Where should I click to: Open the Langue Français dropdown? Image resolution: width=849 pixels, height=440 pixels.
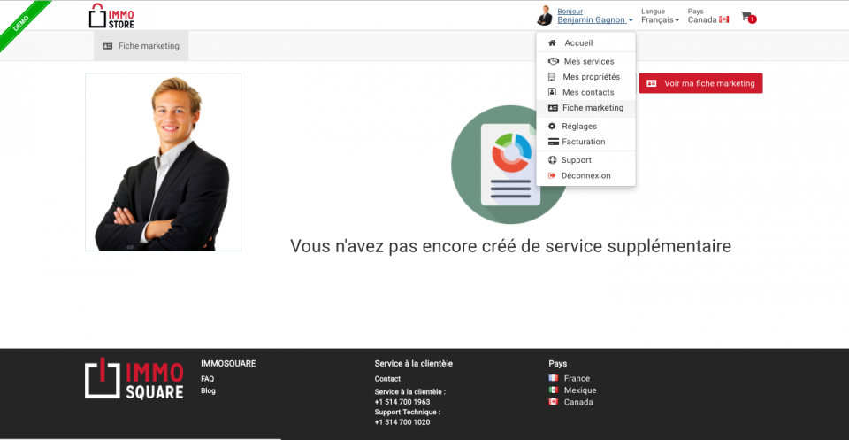tap(660, 16)
